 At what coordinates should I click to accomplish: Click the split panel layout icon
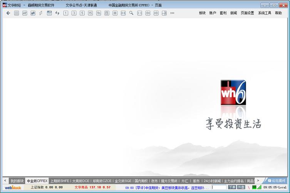(x=164, y=13)
